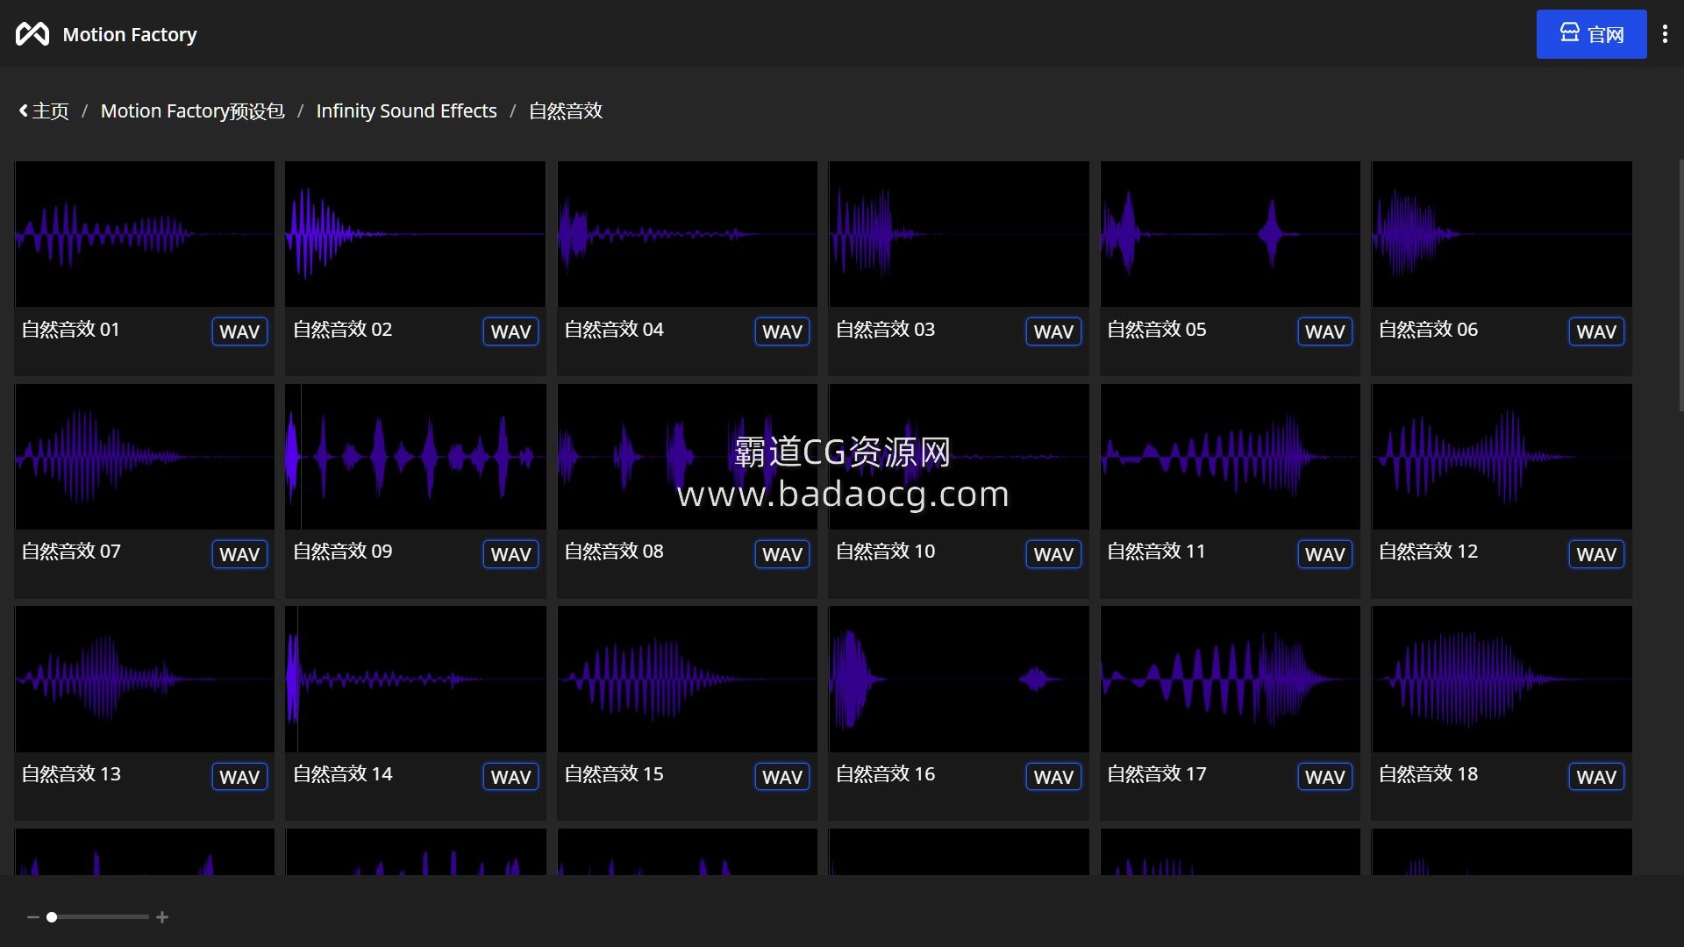This screenshot has height=947, width=1684.
Task: Click WAV badge of 自然音效 10
Action: tap(1053, 554)
